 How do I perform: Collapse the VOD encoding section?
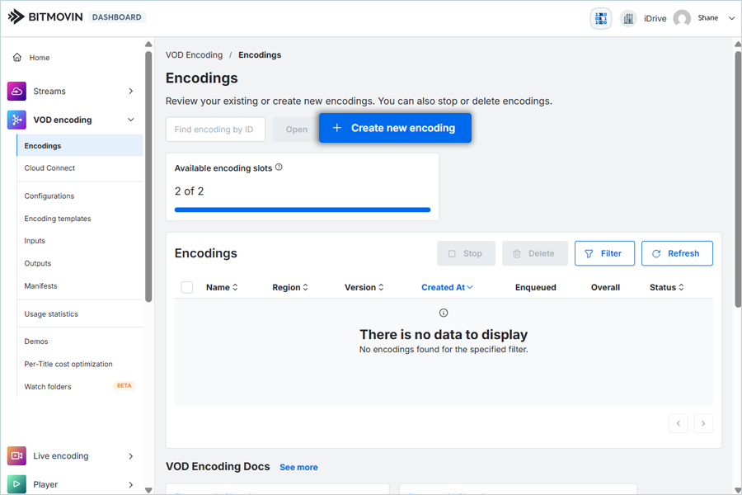[x=131, y=120]
